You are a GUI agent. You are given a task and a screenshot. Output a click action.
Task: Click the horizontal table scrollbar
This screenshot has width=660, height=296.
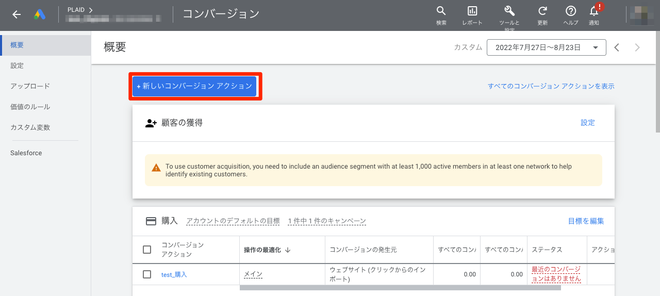click(400, 288)
